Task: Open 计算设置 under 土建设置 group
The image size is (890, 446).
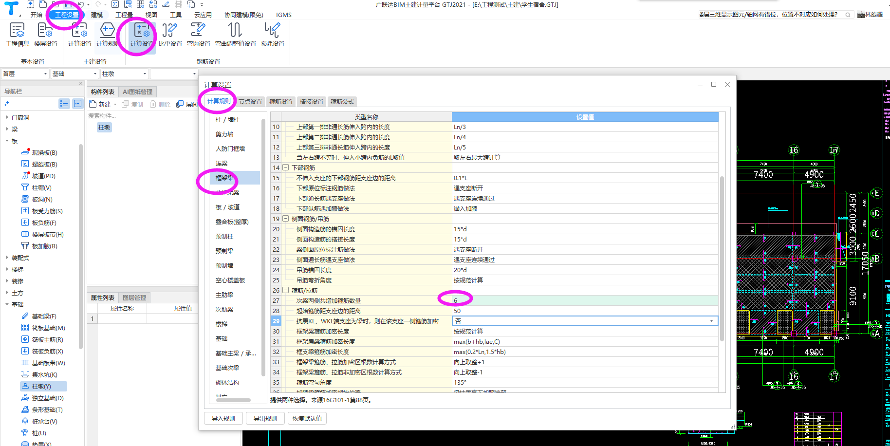Action: coord(79,34)
